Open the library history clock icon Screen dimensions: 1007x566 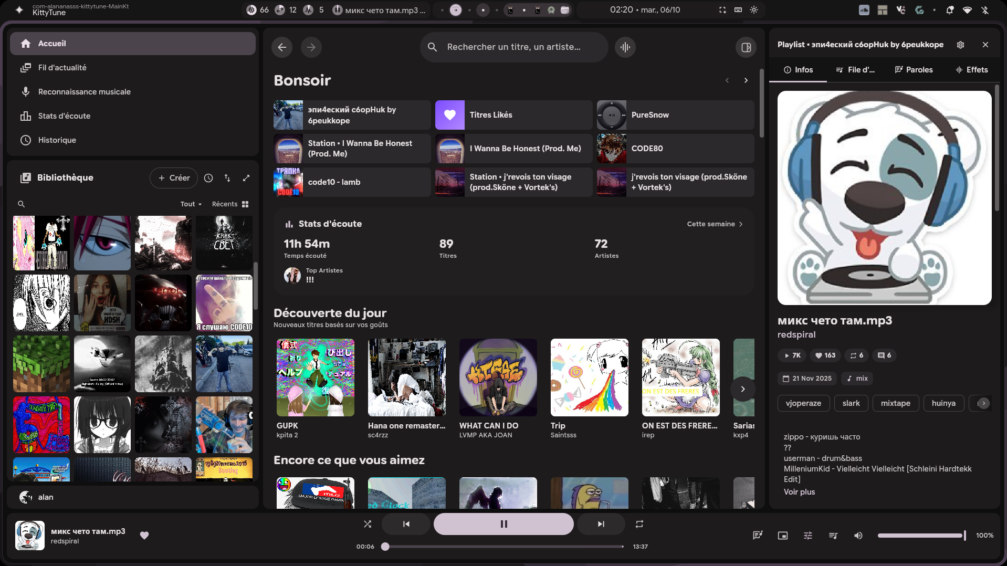click(208, 178)
